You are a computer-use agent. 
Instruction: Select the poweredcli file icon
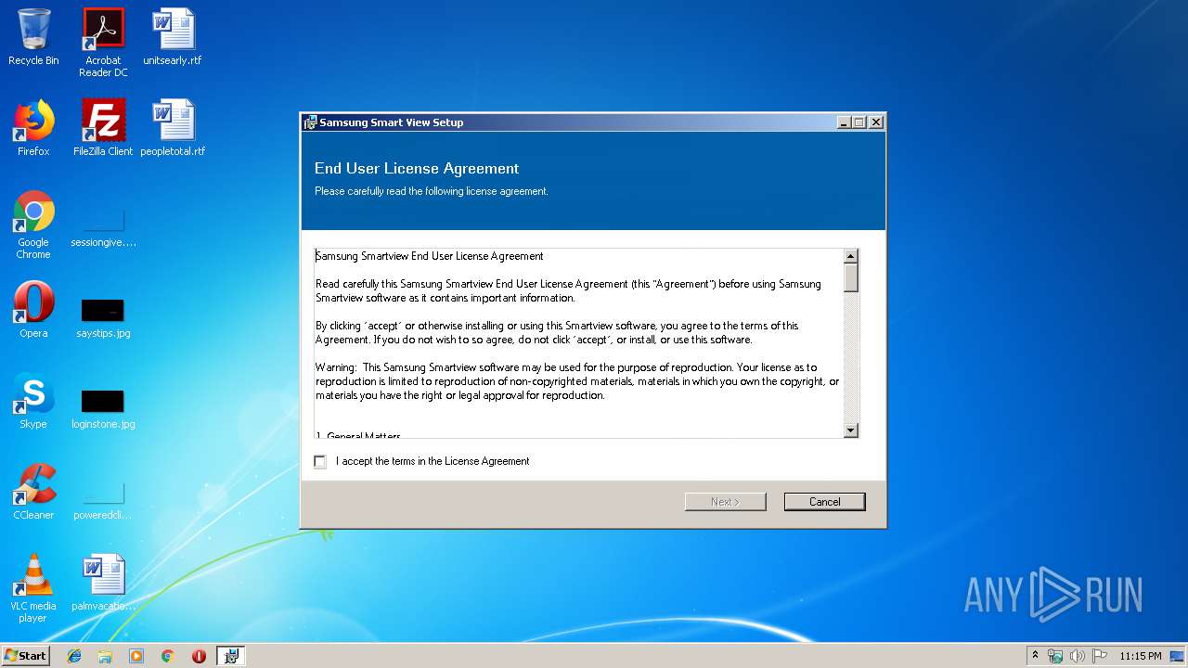[103, 501]
